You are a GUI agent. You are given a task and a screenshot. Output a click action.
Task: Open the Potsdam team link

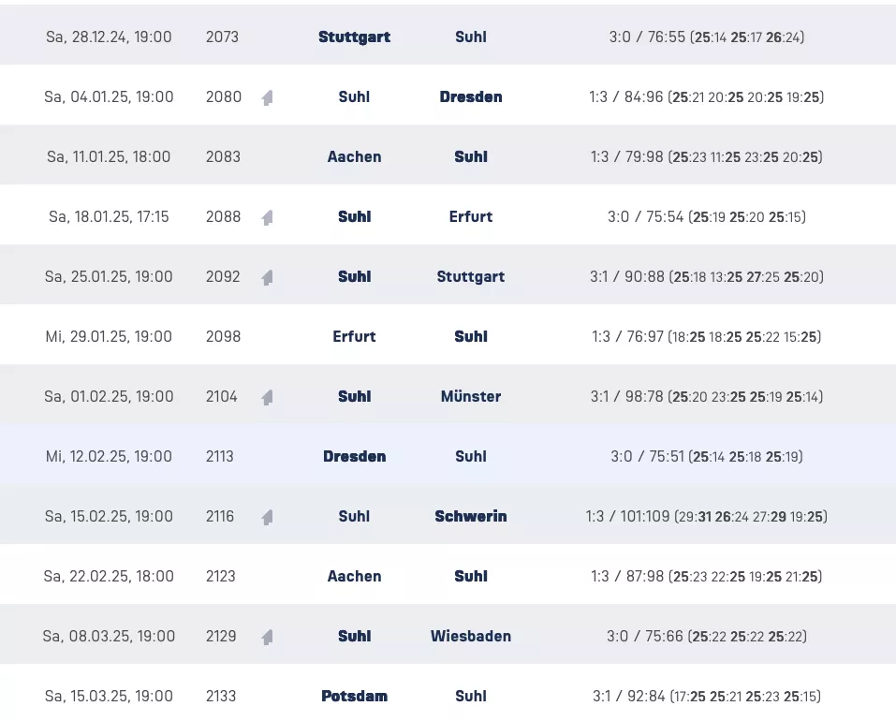click(354, 697)
